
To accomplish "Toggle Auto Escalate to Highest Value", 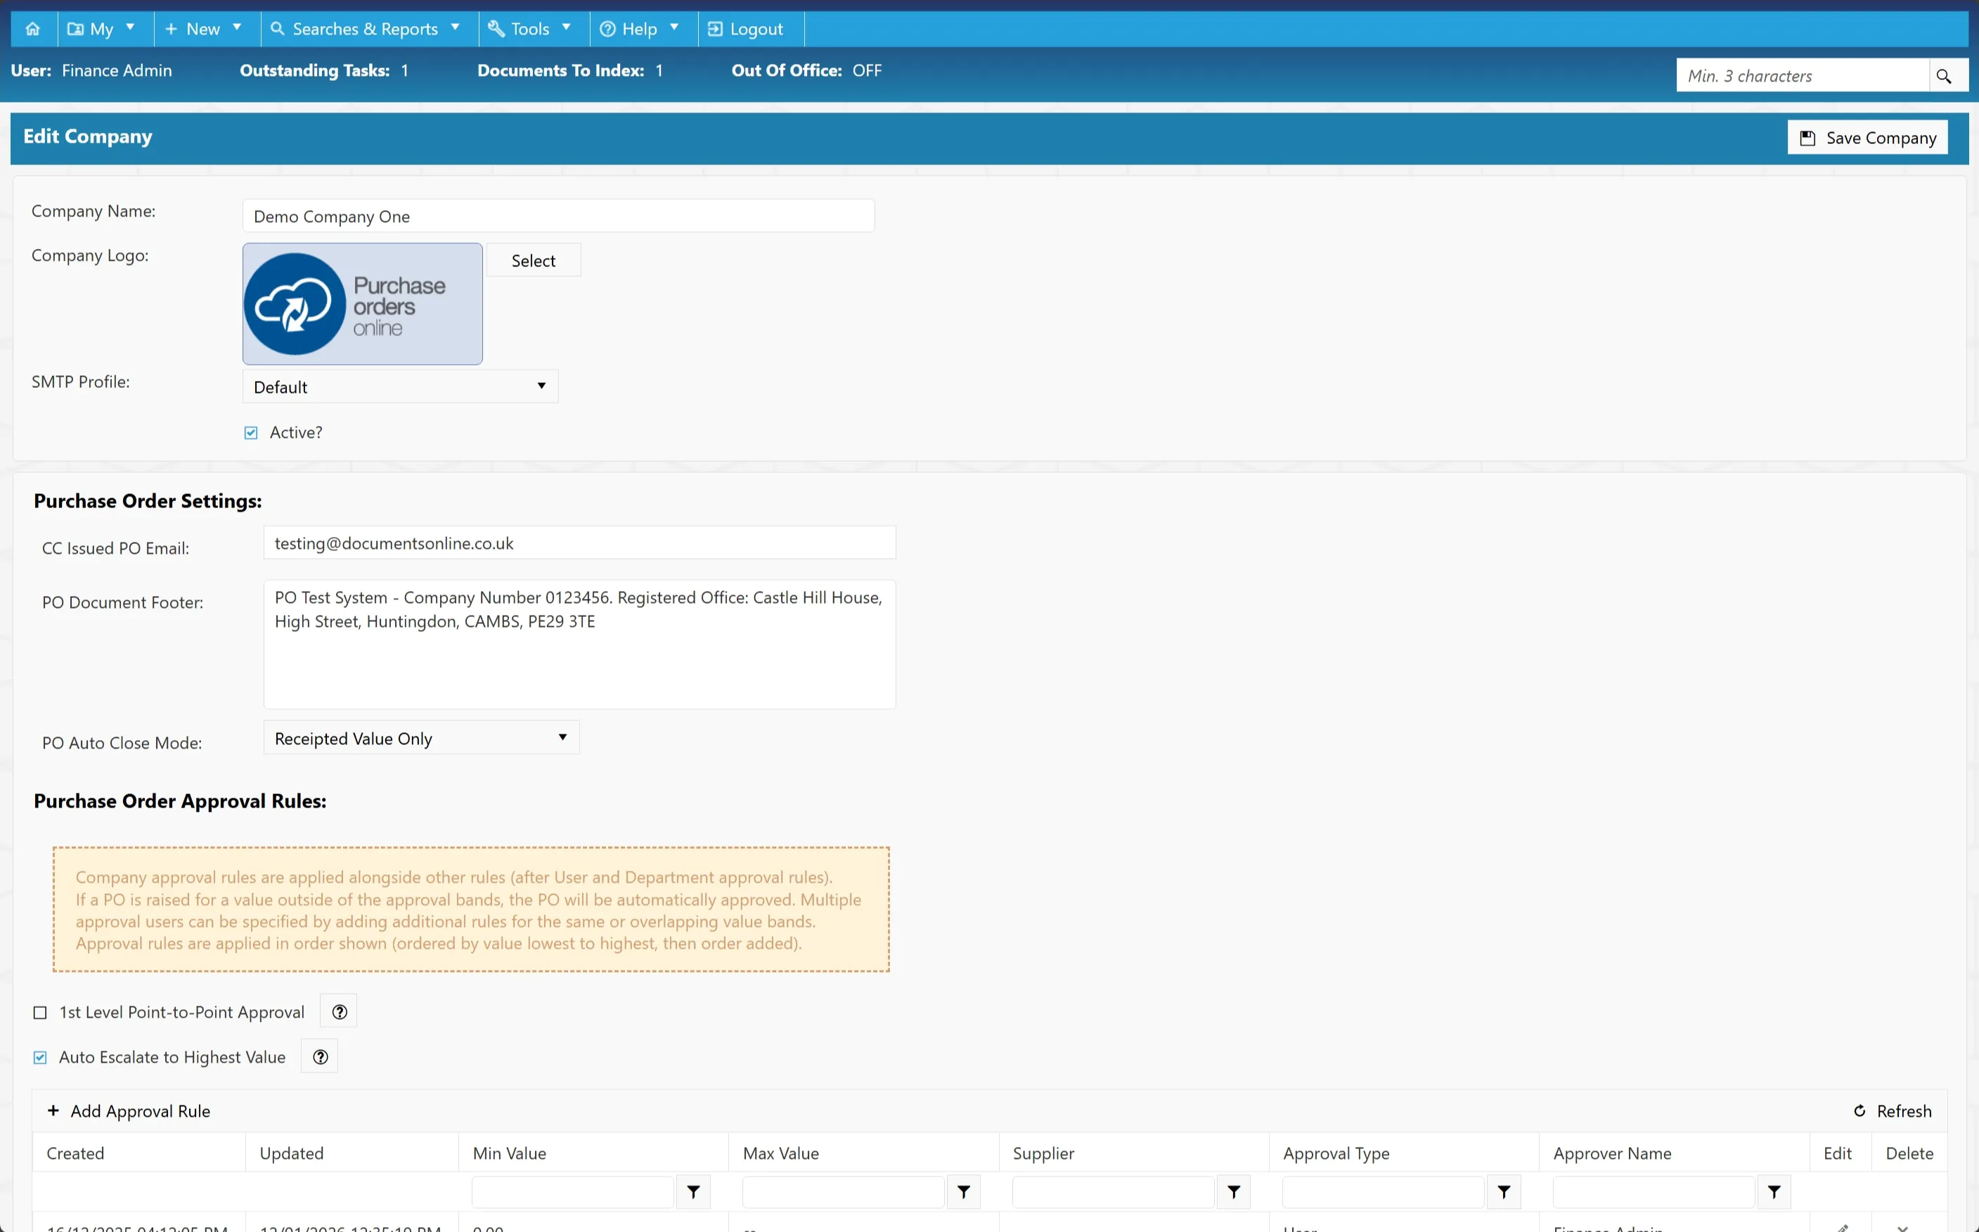I will coord(40,1058).
